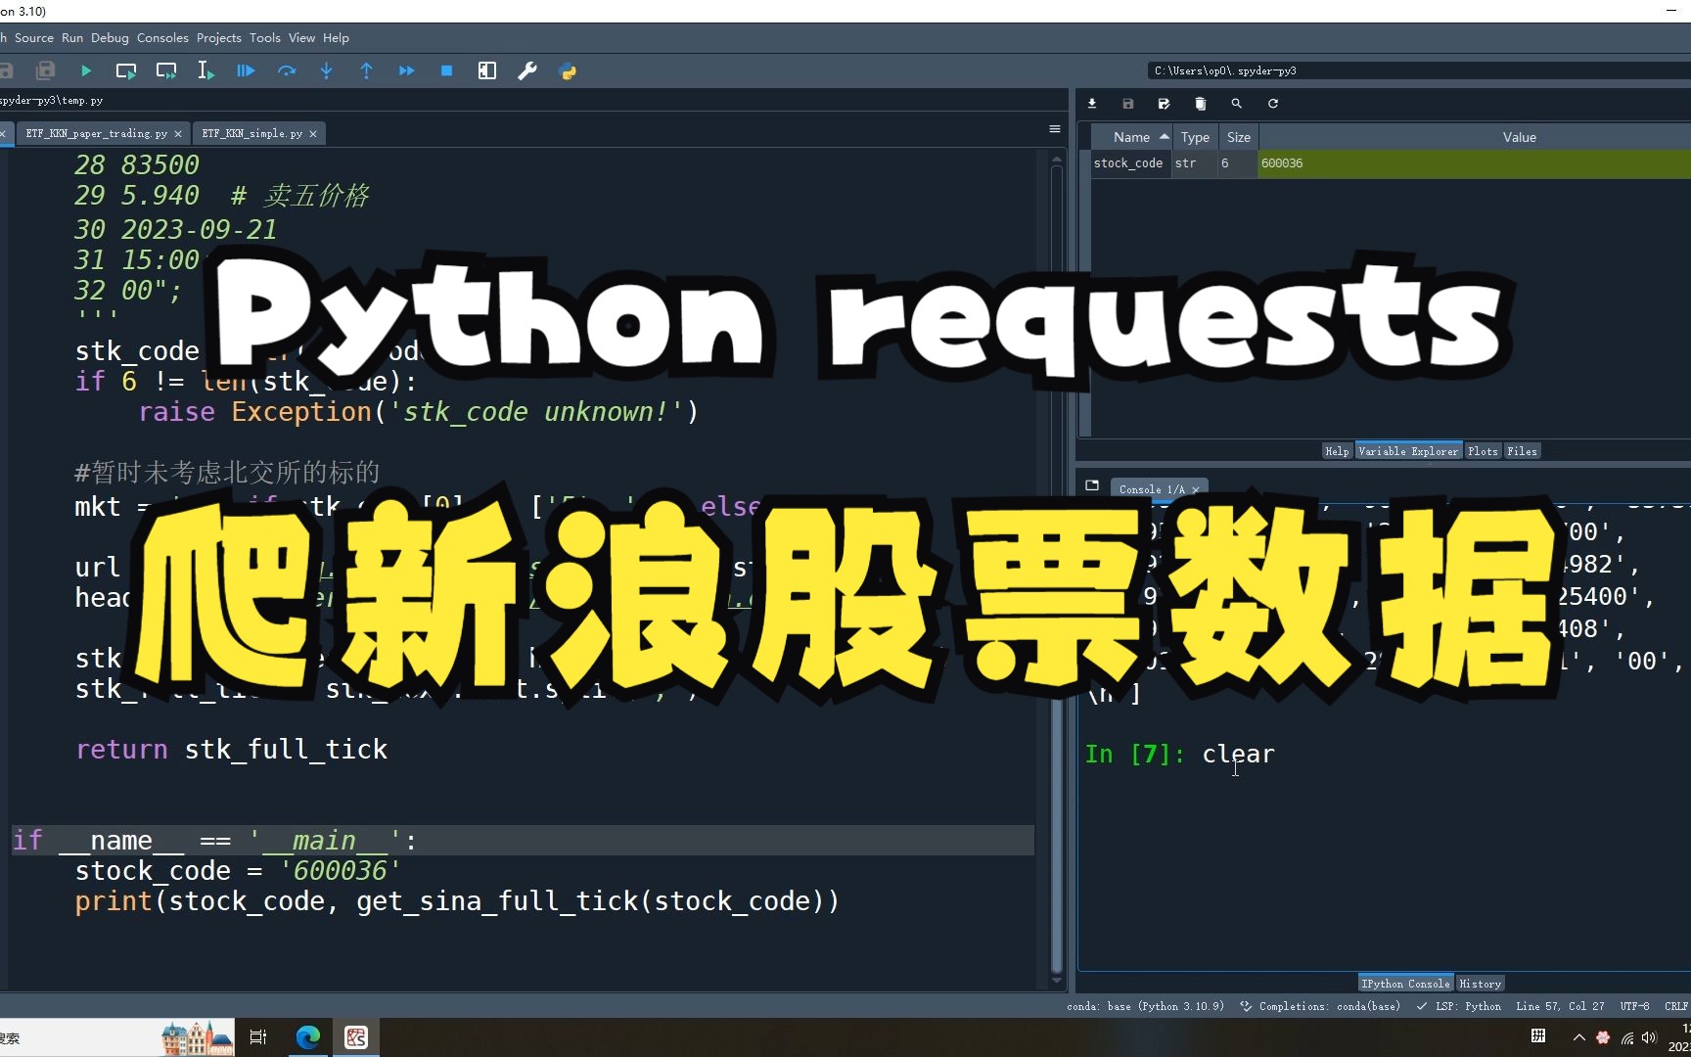This screenshot has width=1691, height=1057.
Task: Open Consoles menu
Action: click(x=162, y=37)
